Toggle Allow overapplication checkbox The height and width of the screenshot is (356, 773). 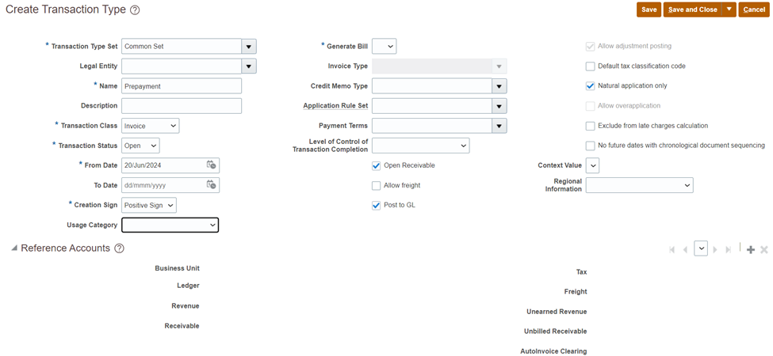(590, 106)
